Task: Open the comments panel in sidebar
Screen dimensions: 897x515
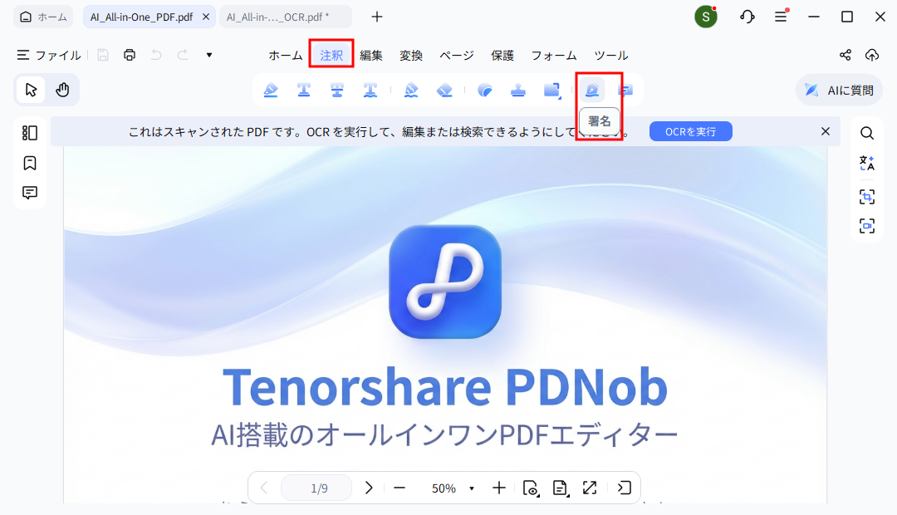Action: tap(30, 193)
